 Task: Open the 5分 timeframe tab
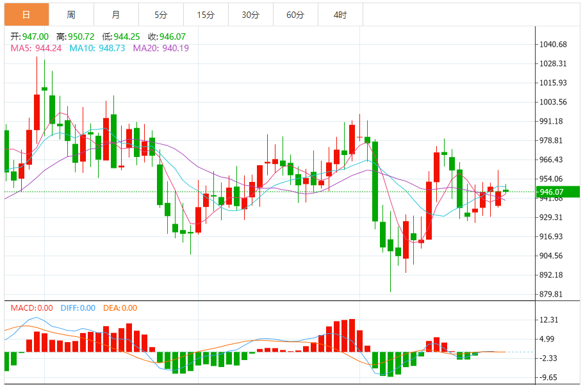tap(161, 15)
